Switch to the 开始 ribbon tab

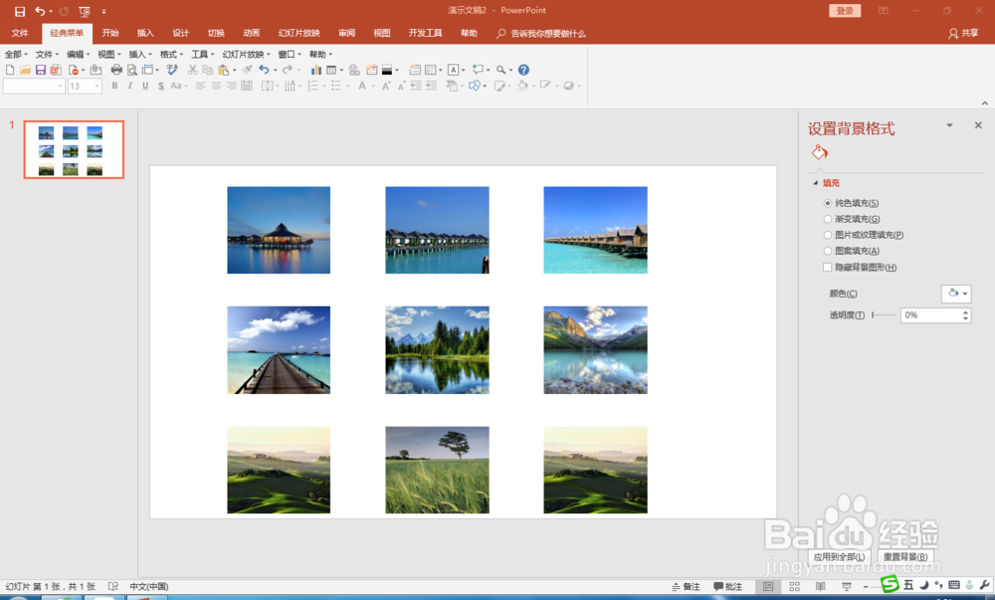pos(110,33)
